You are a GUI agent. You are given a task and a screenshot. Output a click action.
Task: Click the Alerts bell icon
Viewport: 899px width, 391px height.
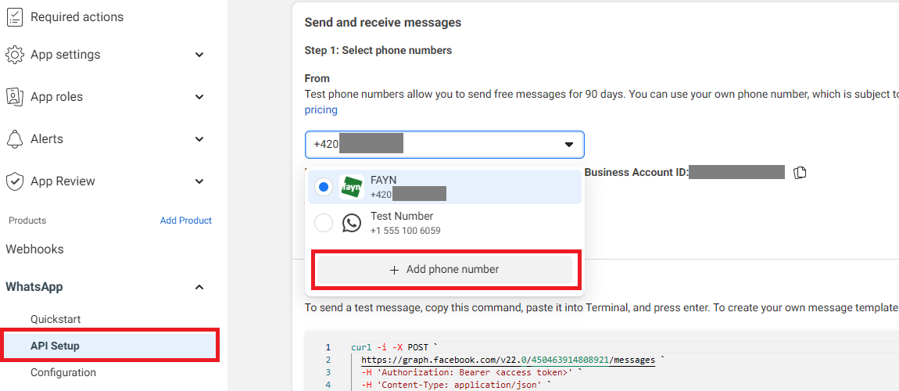pyautogui.click(x=14, y=139)
